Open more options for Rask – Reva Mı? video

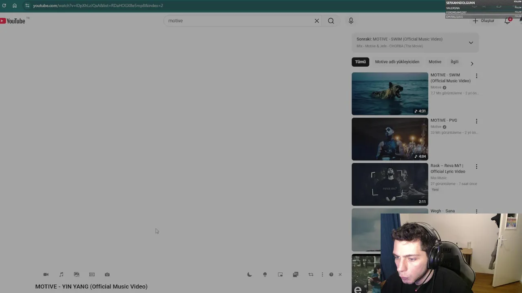click(x=476, y=167)
